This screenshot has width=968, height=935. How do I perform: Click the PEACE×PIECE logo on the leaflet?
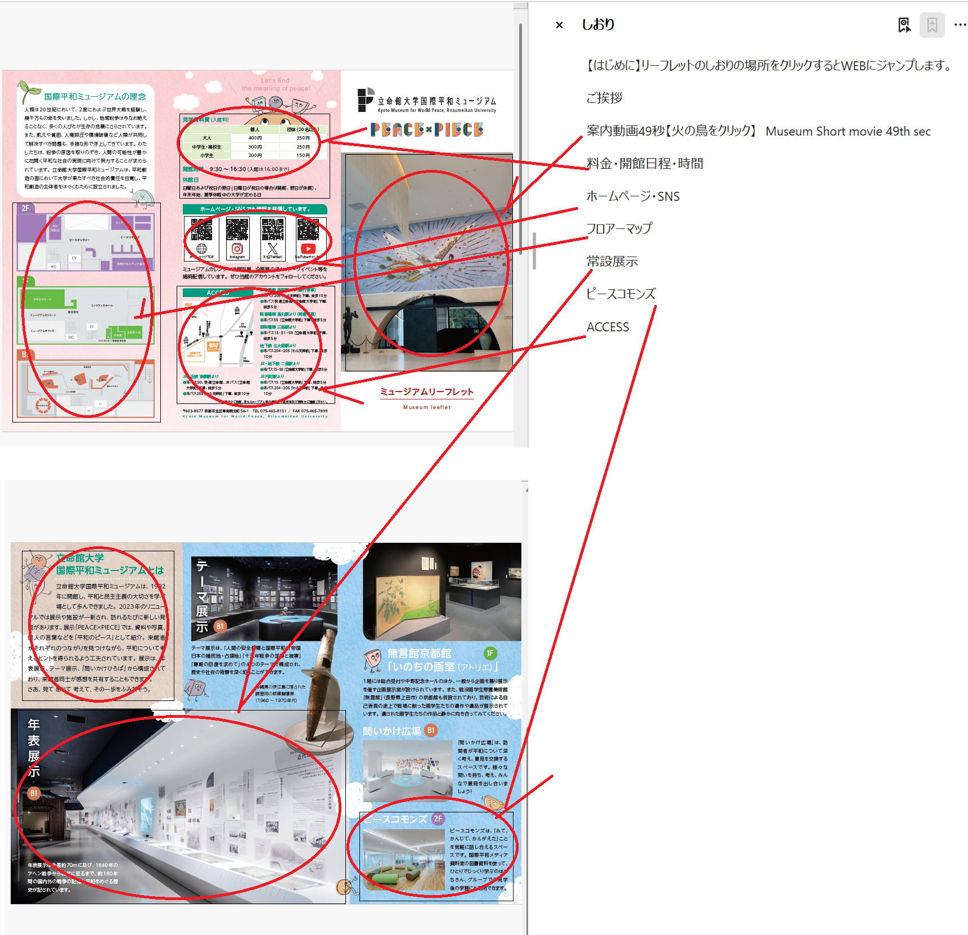pos(427,130)
